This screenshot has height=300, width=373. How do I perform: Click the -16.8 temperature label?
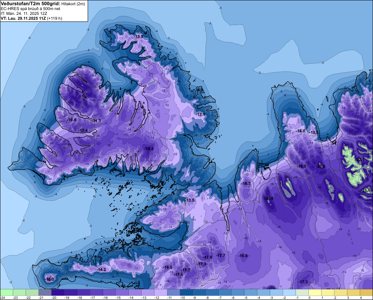pyautogui.click(x=243, y=256)
